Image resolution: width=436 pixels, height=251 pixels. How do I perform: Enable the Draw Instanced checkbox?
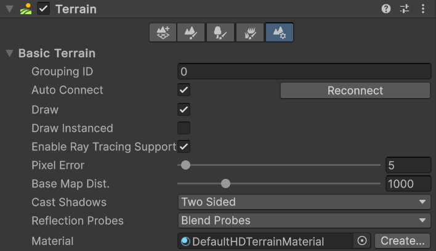click(184, 128)
